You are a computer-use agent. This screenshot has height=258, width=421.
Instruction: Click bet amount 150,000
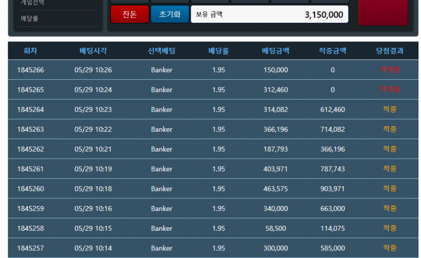(x=276, y=70)
